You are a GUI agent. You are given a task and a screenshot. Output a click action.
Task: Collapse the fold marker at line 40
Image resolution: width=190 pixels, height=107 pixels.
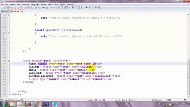[x=9, y=33]
